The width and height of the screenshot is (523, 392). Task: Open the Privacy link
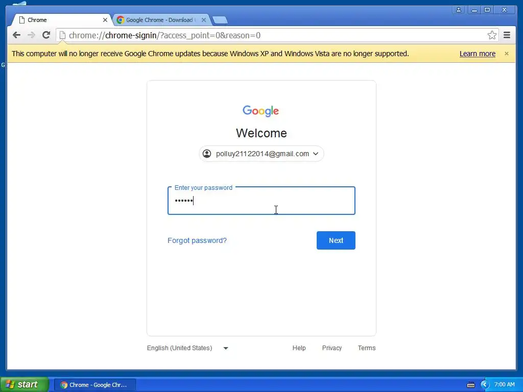coord(332,348)
